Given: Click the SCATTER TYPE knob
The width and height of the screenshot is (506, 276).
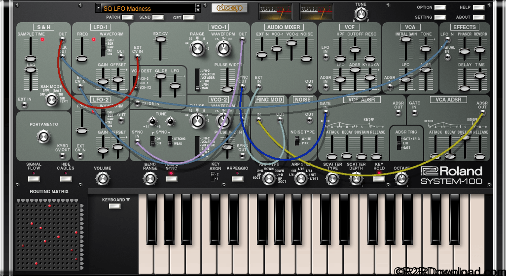Looking at the screenshot, I should coord(332,178).
